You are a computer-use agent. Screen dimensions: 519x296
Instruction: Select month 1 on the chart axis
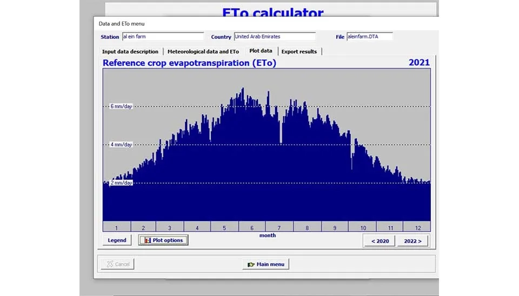coord(116,228)
